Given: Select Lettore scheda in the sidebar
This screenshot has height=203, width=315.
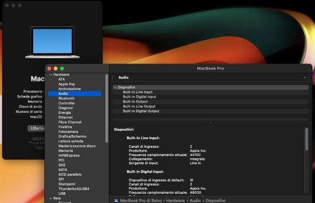Looking at the screenshot, I should pos(71,141).
